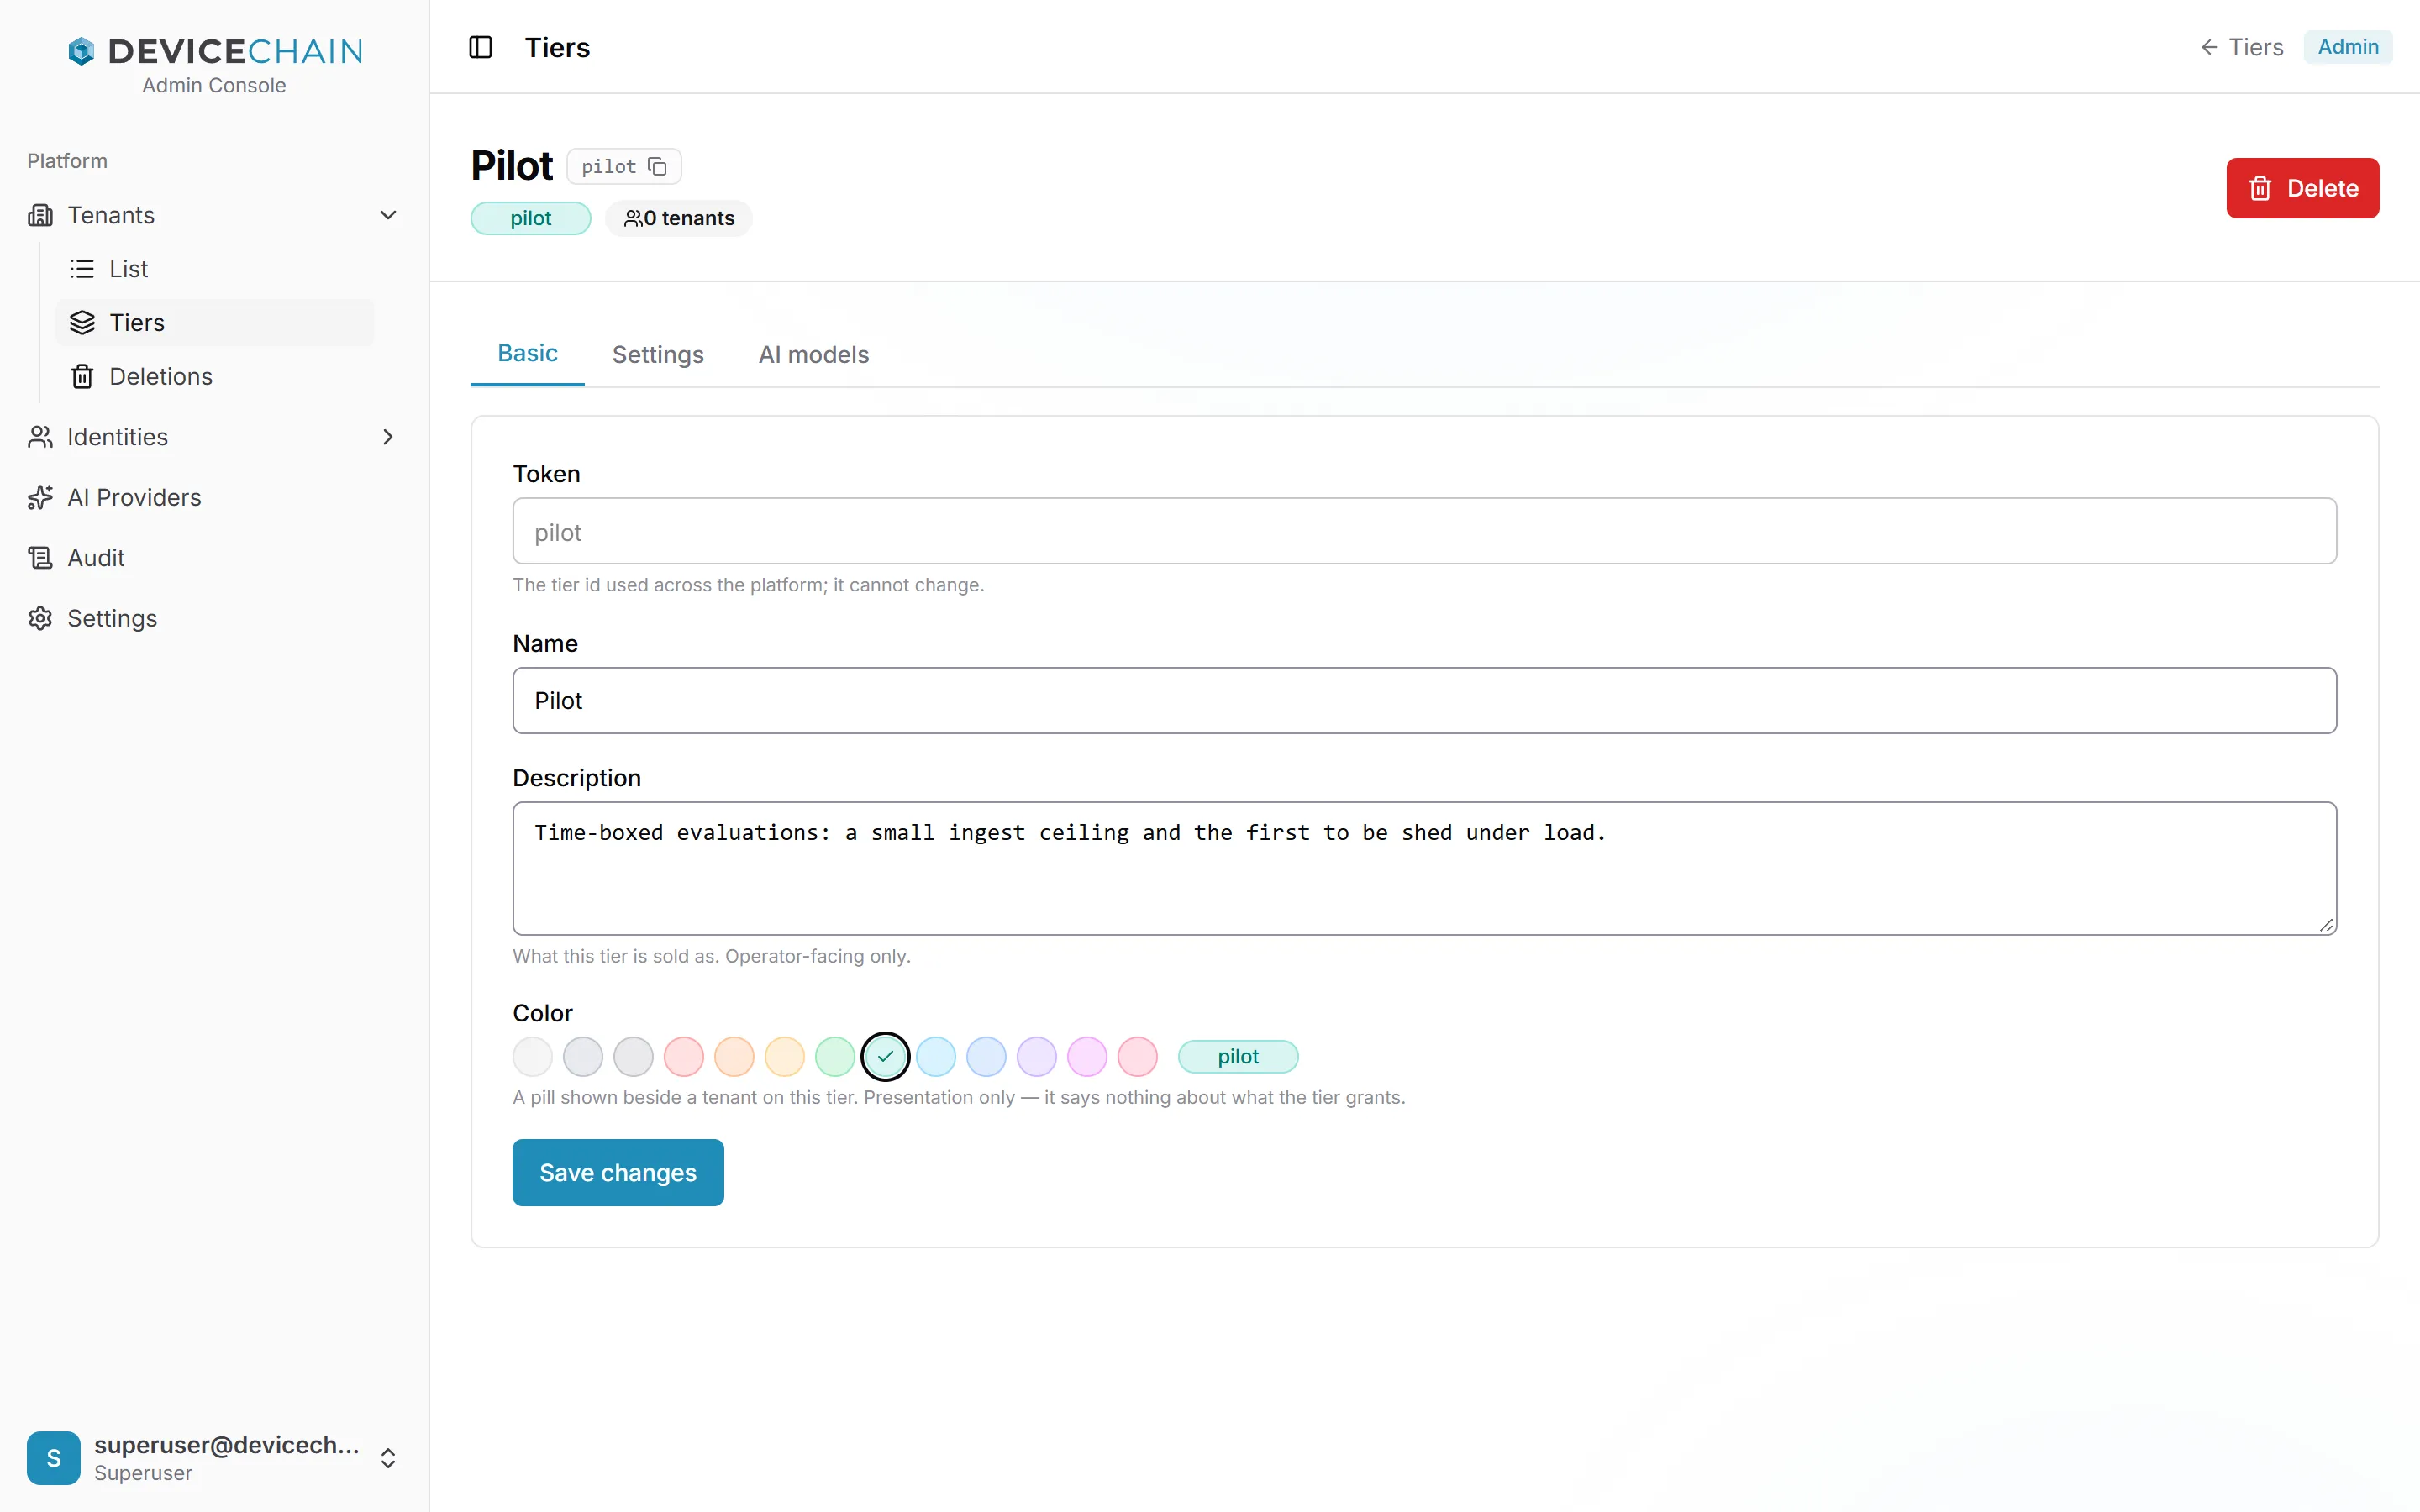Click the AI Providers sparkle icon
Viewport: 2420px width, 1512px height.
click(40, 497)
